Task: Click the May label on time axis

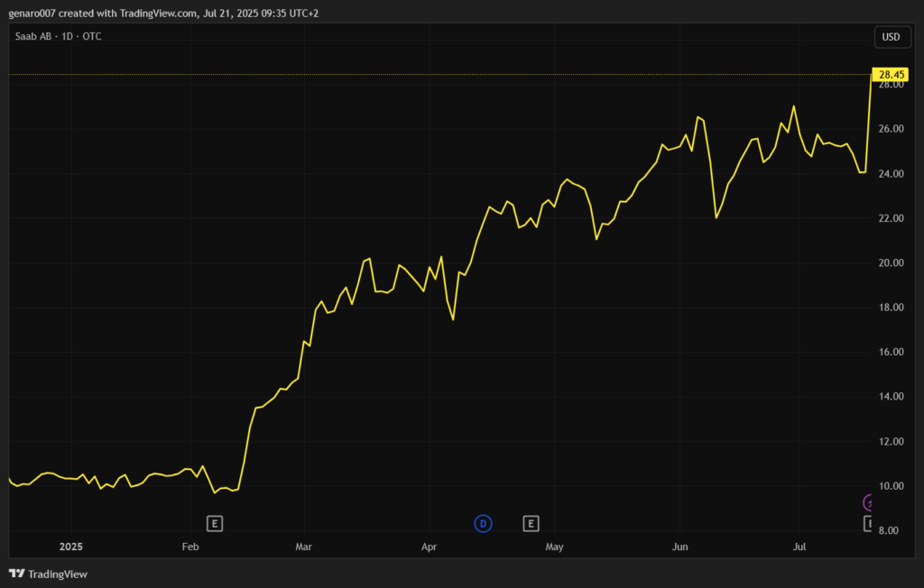Action: click(x=554, y=547)
